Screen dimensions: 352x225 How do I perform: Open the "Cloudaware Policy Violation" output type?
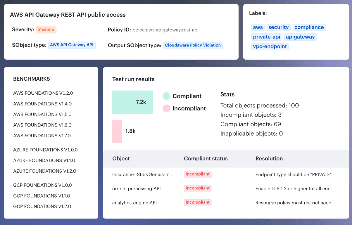pos(193,45)
